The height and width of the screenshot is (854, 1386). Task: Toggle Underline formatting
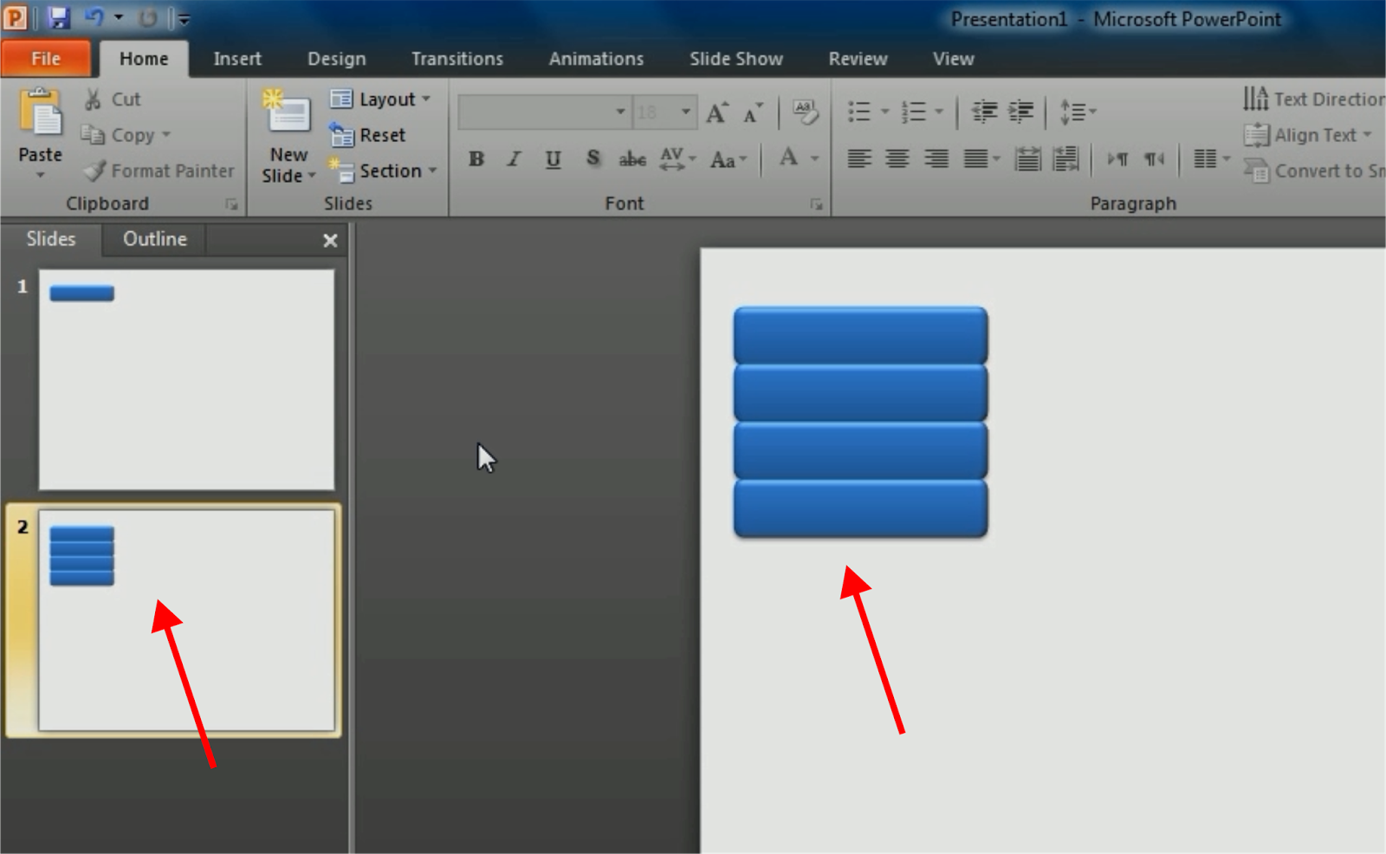point(554,159)
